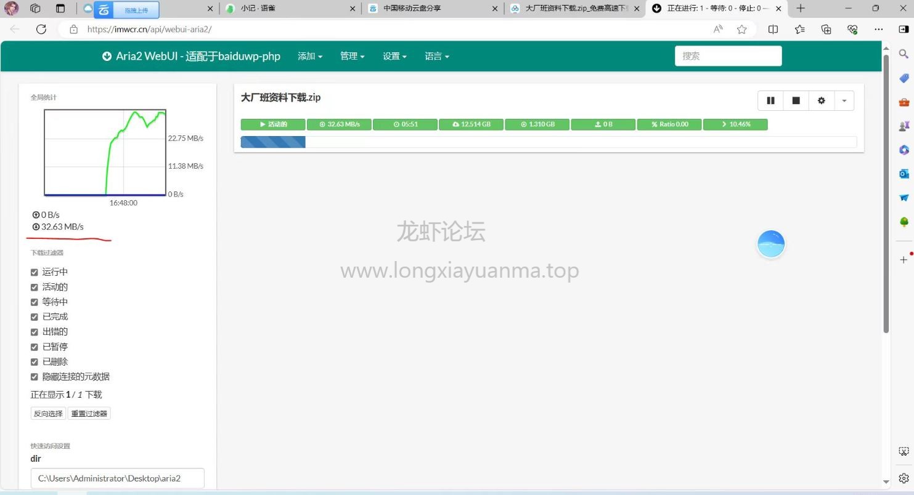This screenshot has width=914, height=495.
Task: Pause the 大厂班资料下载.zip download
Action: coord(770,100)
